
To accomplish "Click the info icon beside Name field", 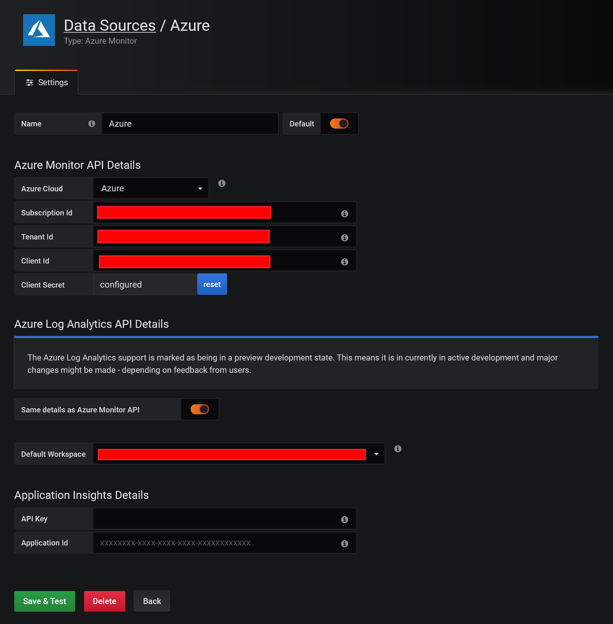I will (x=92, y=123).
